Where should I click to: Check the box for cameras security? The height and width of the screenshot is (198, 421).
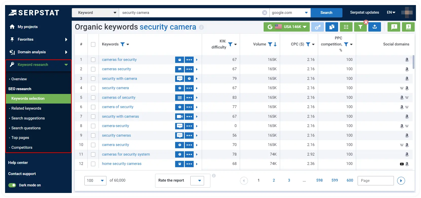point(93,69)
